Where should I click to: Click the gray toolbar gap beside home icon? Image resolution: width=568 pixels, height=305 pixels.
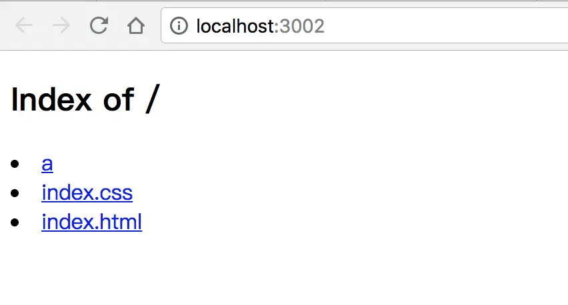[153, 26]
